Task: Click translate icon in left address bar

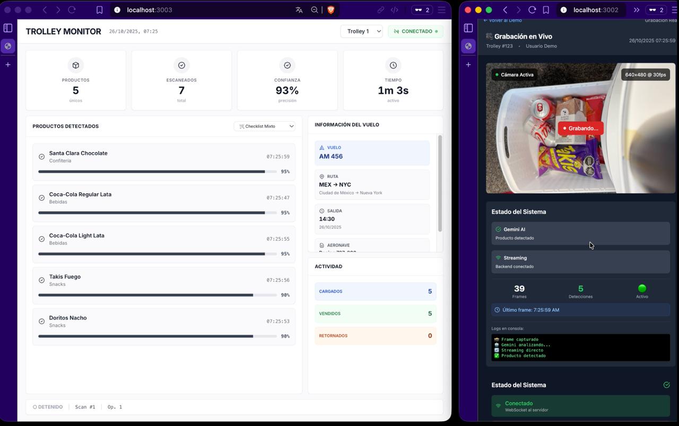Action: pyautogui.click(x=299, y=10)
